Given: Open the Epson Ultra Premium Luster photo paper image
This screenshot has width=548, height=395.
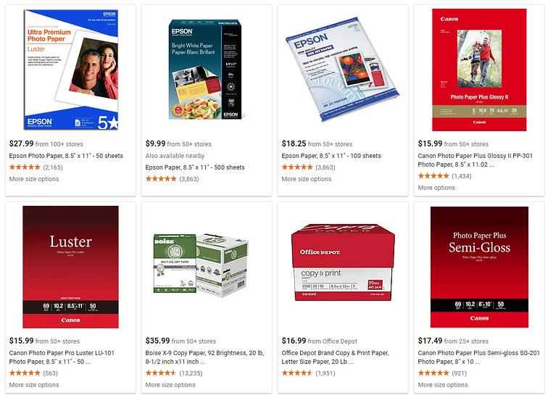Looking at the screenshot, I should (x=71, y=70).
